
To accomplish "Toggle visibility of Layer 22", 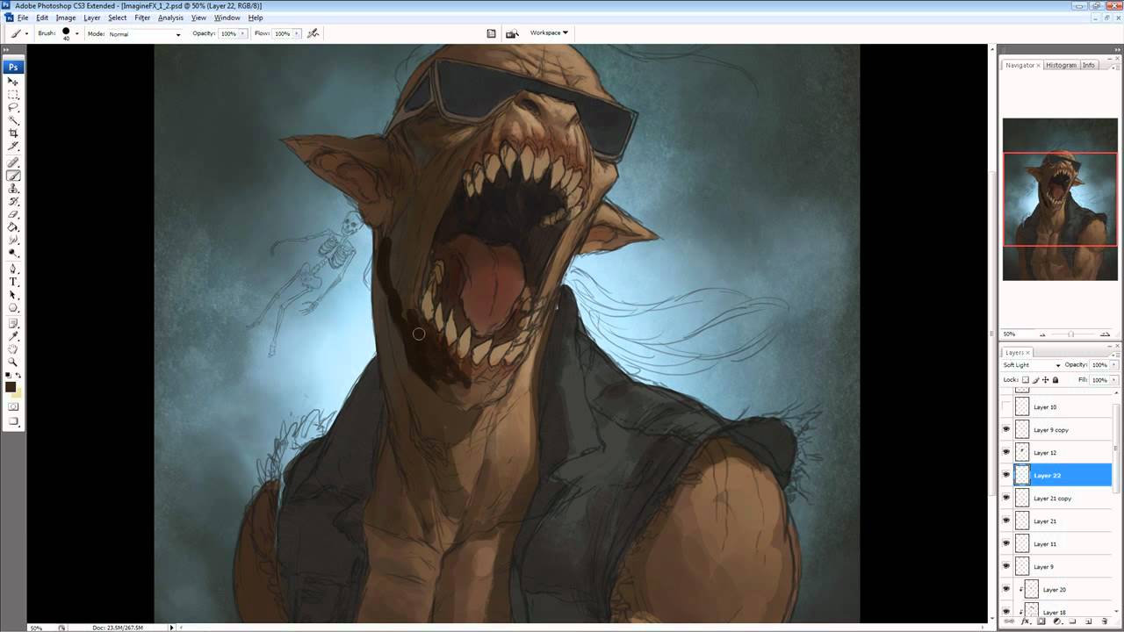I will 1006,476.
